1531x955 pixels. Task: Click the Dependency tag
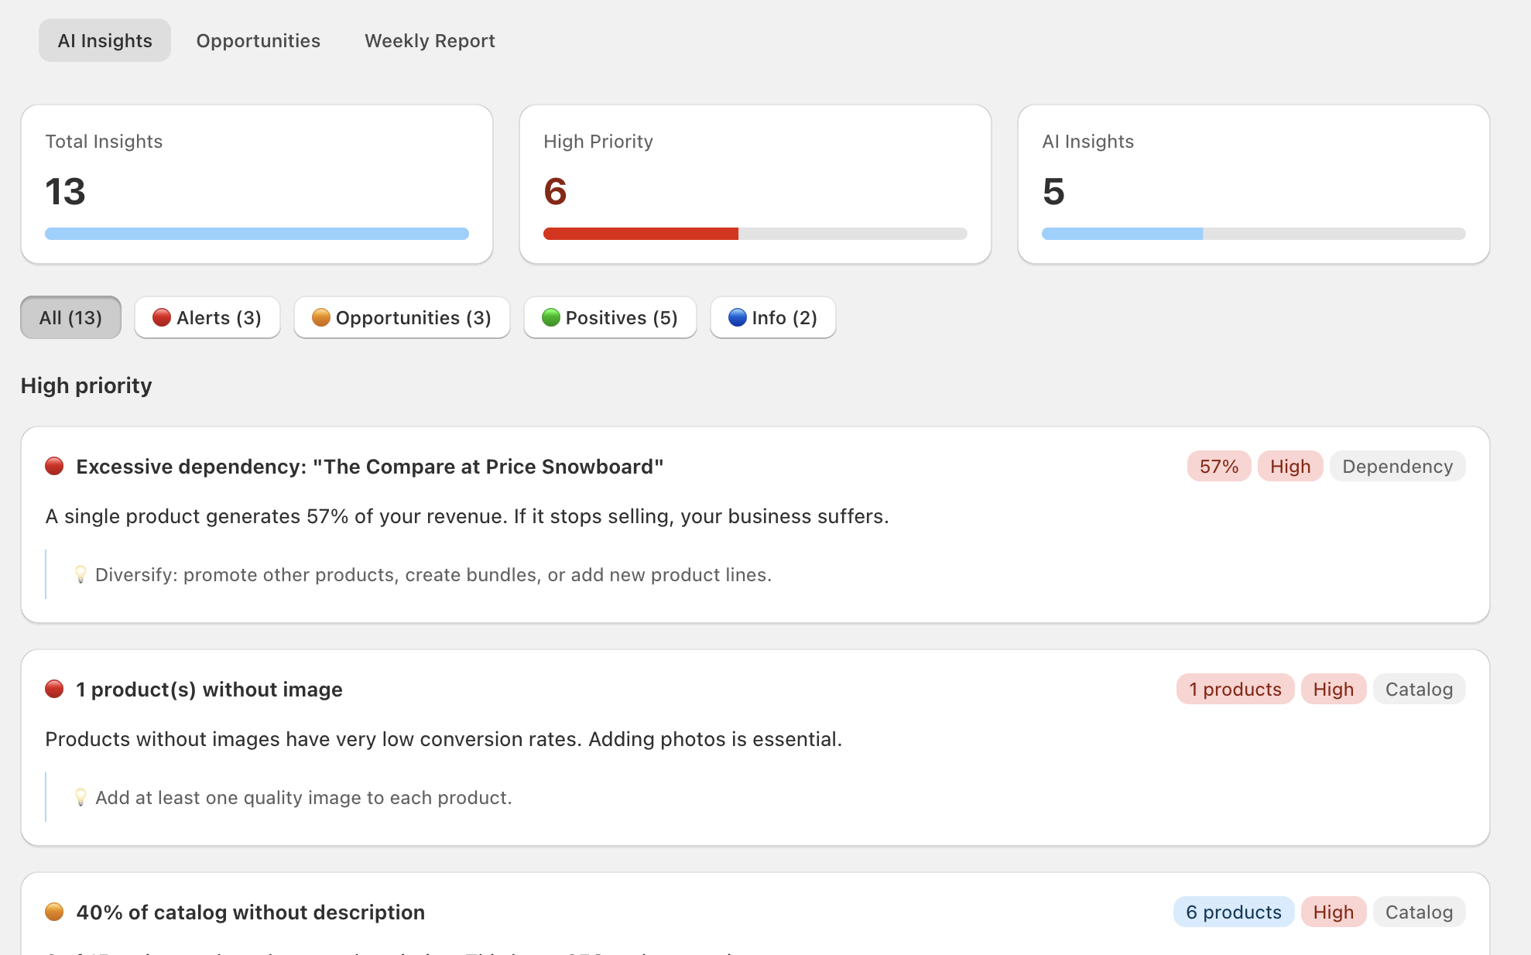click(x=1398, y=466)
